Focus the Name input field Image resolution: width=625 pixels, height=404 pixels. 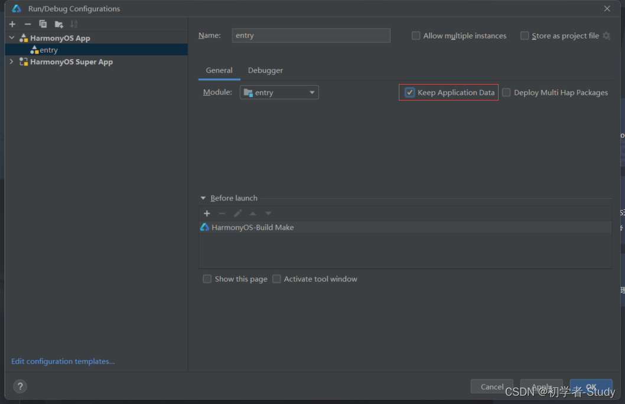coord(311,35)
